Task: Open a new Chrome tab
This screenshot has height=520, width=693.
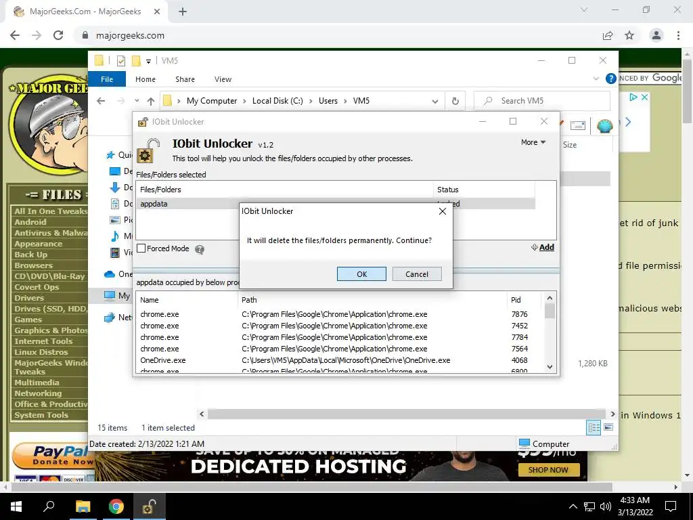Action: pyautogui.click(x=183, y=12)
